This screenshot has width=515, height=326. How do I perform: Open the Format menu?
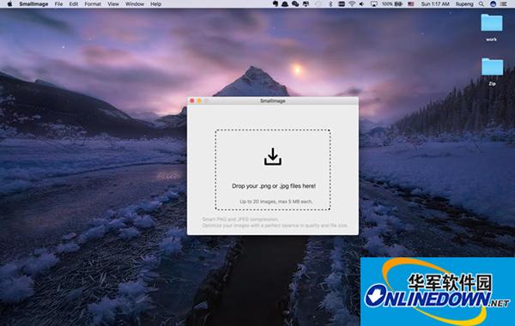93,4
